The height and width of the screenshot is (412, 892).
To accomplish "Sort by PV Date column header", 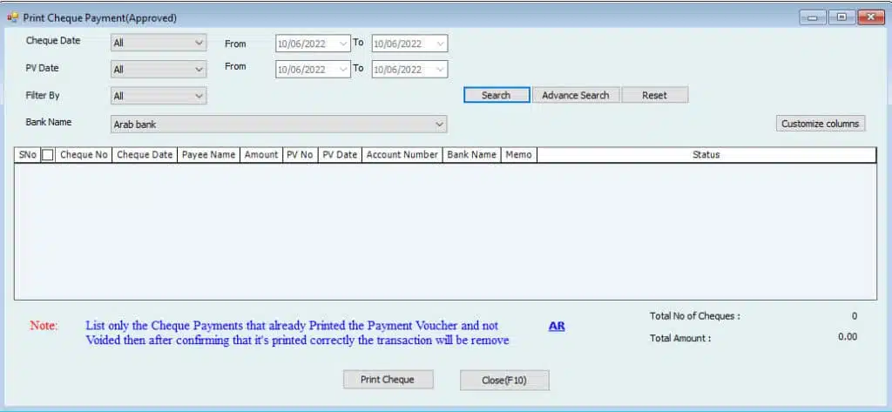I will [340, 155].
